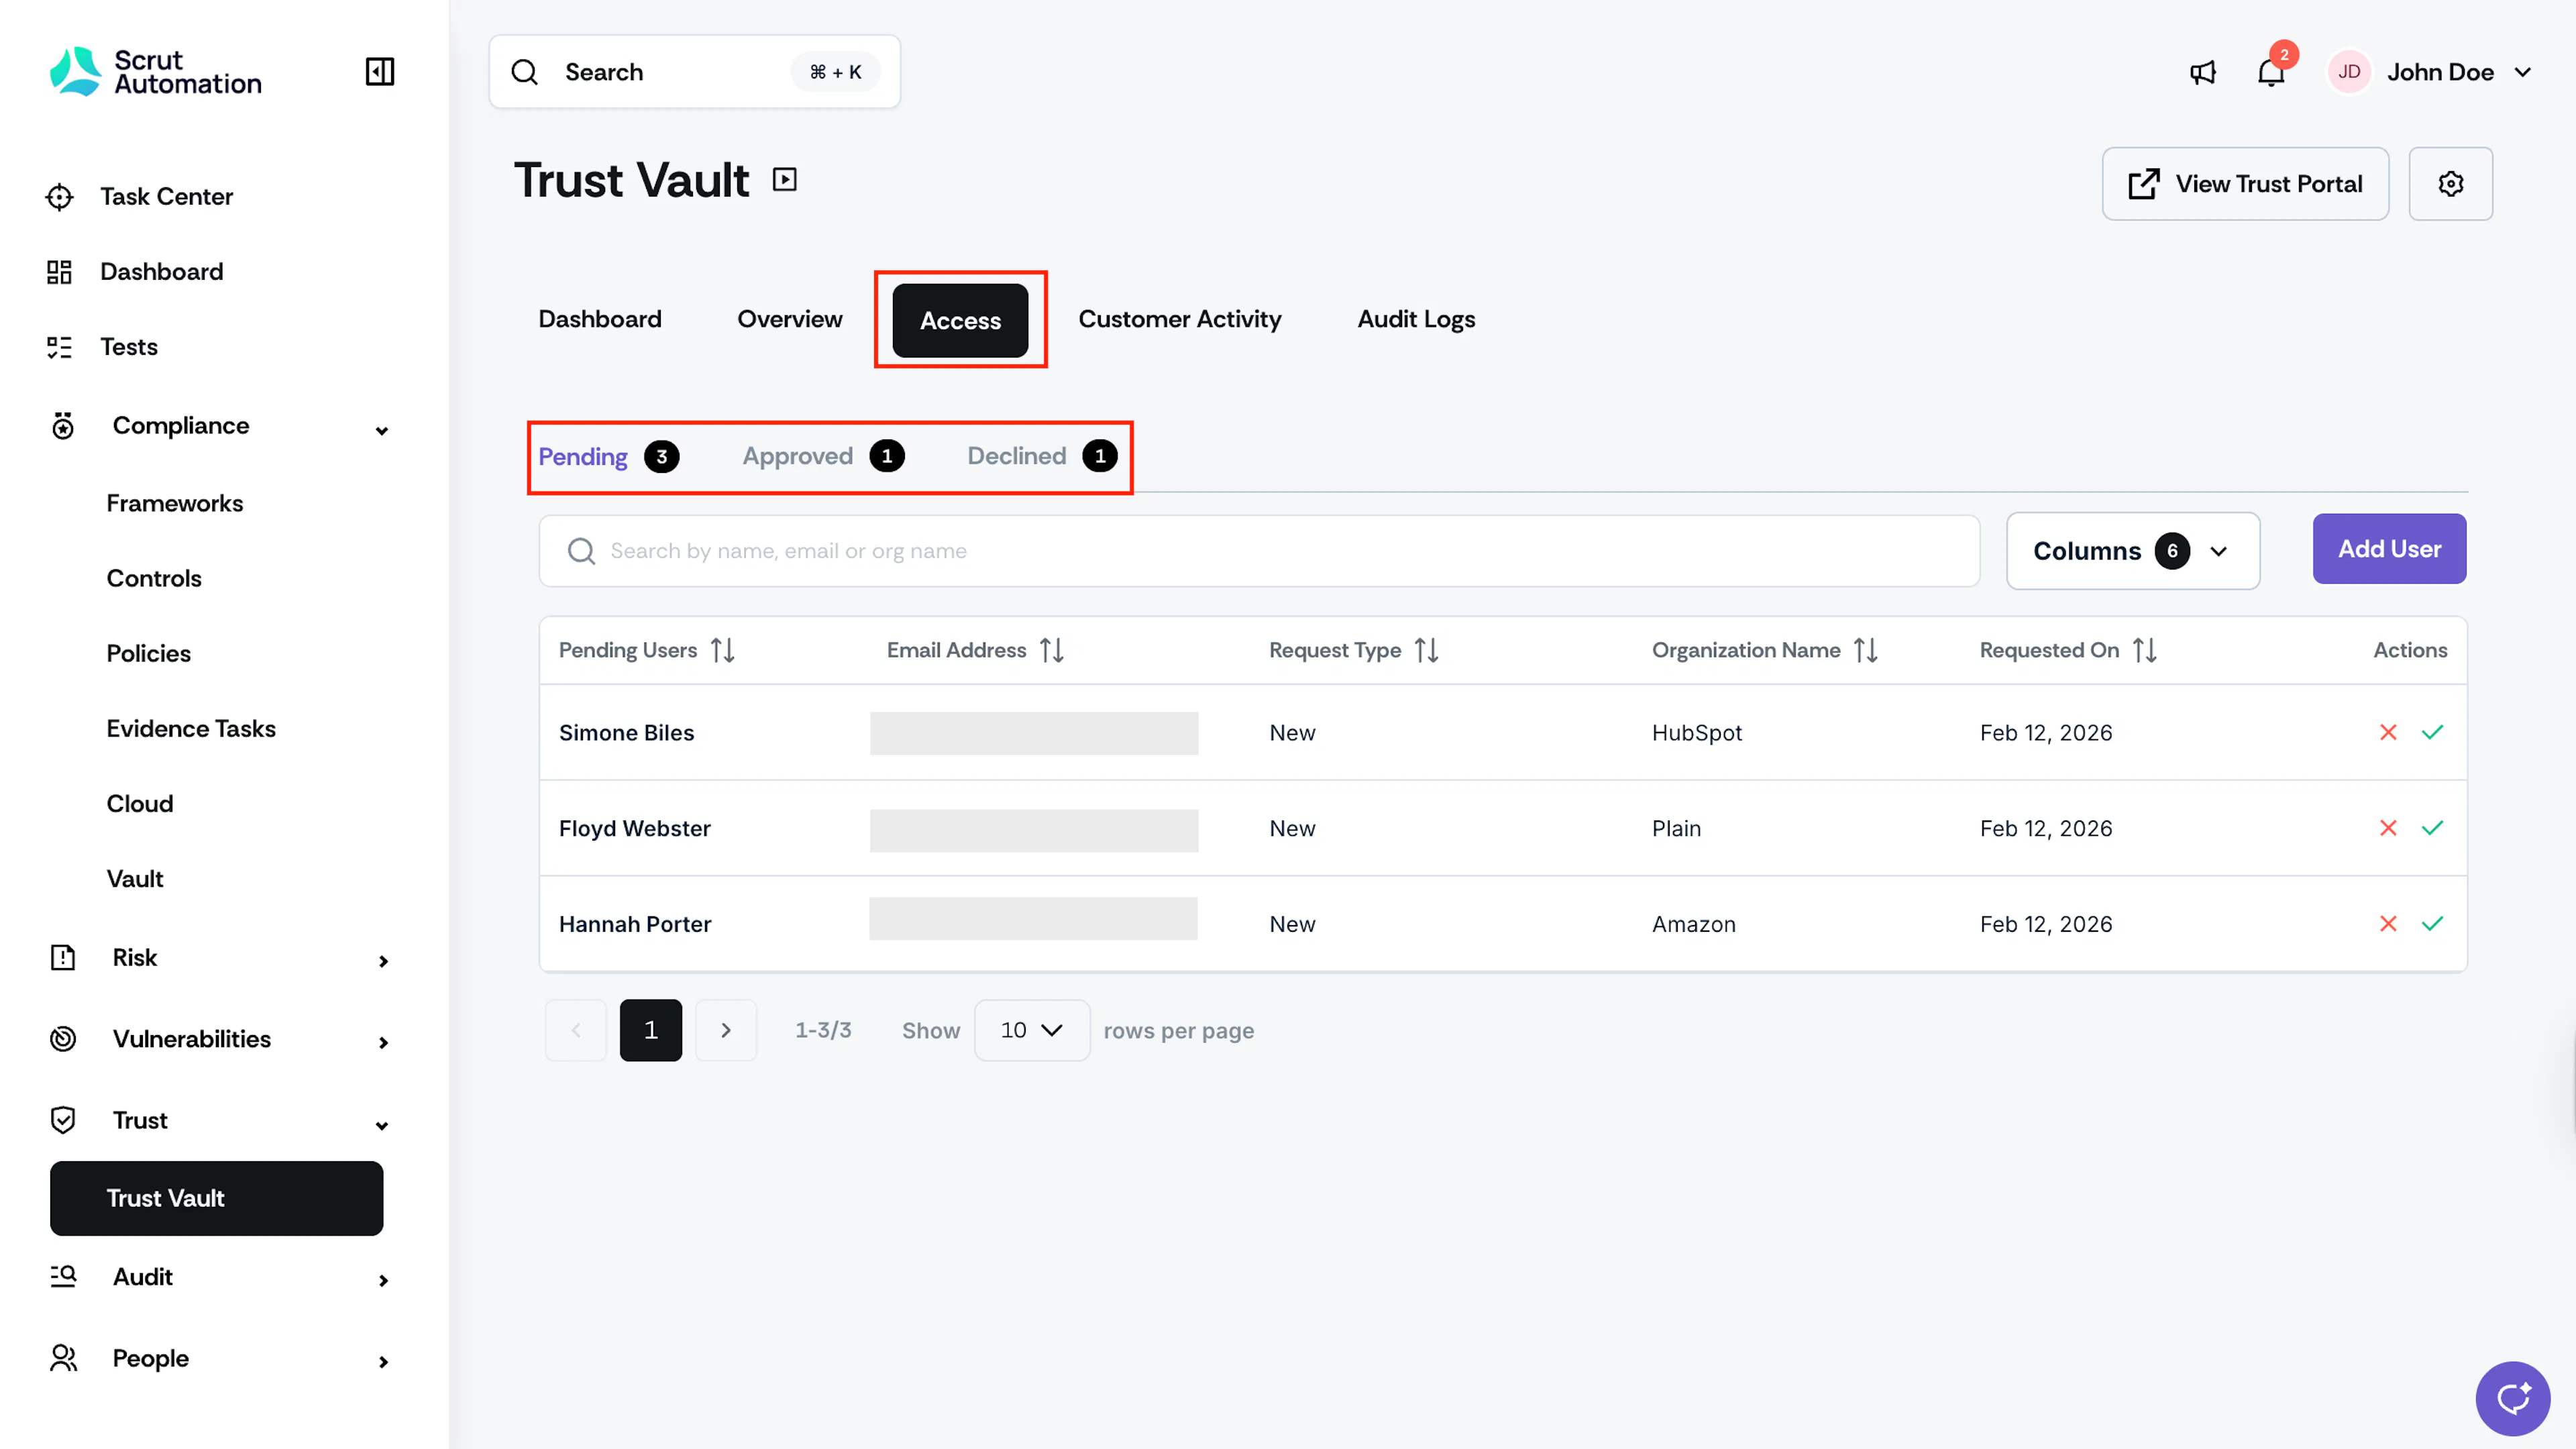The height and width of the screenshot is (1449, 2576).
Task: Click the name, email or org search field
Action: pos(1259,551)
